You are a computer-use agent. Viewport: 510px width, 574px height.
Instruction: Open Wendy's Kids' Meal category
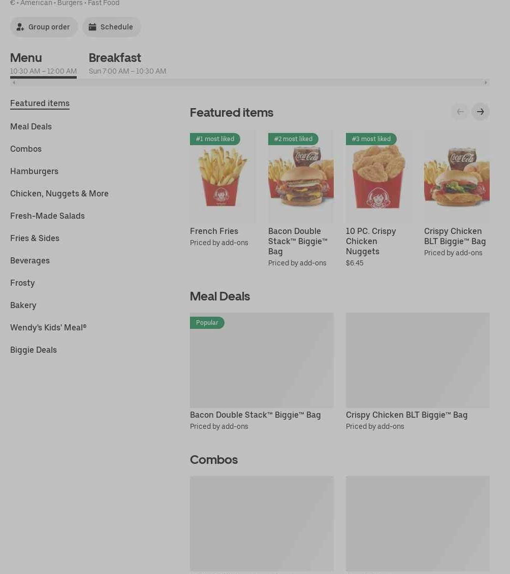(x=48, y=328)
